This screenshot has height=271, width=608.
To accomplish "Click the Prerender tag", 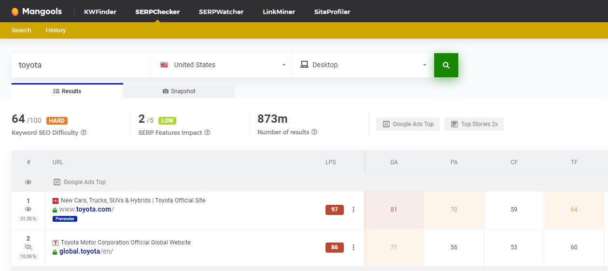I will (65, 219).
